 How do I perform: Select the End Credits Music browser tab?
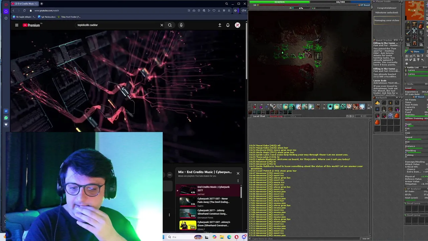(25, 4)
